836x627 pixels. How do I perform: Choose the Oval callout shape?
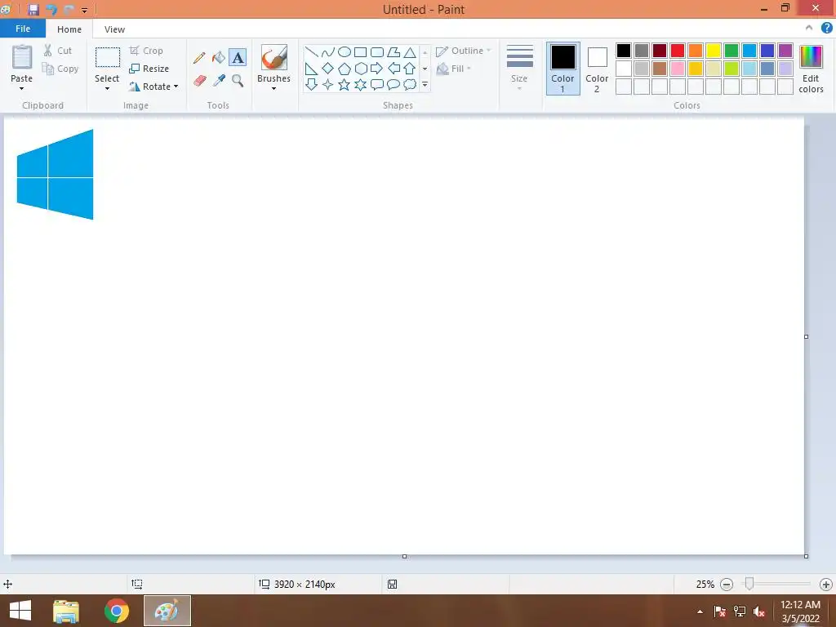(394, 84)
